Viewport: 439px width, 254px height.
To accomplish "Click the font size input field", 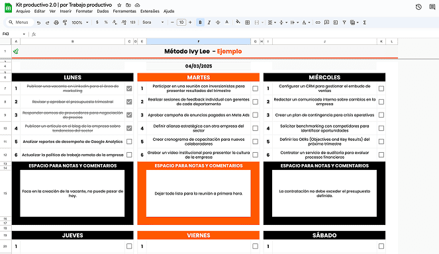I will point(181,22).
